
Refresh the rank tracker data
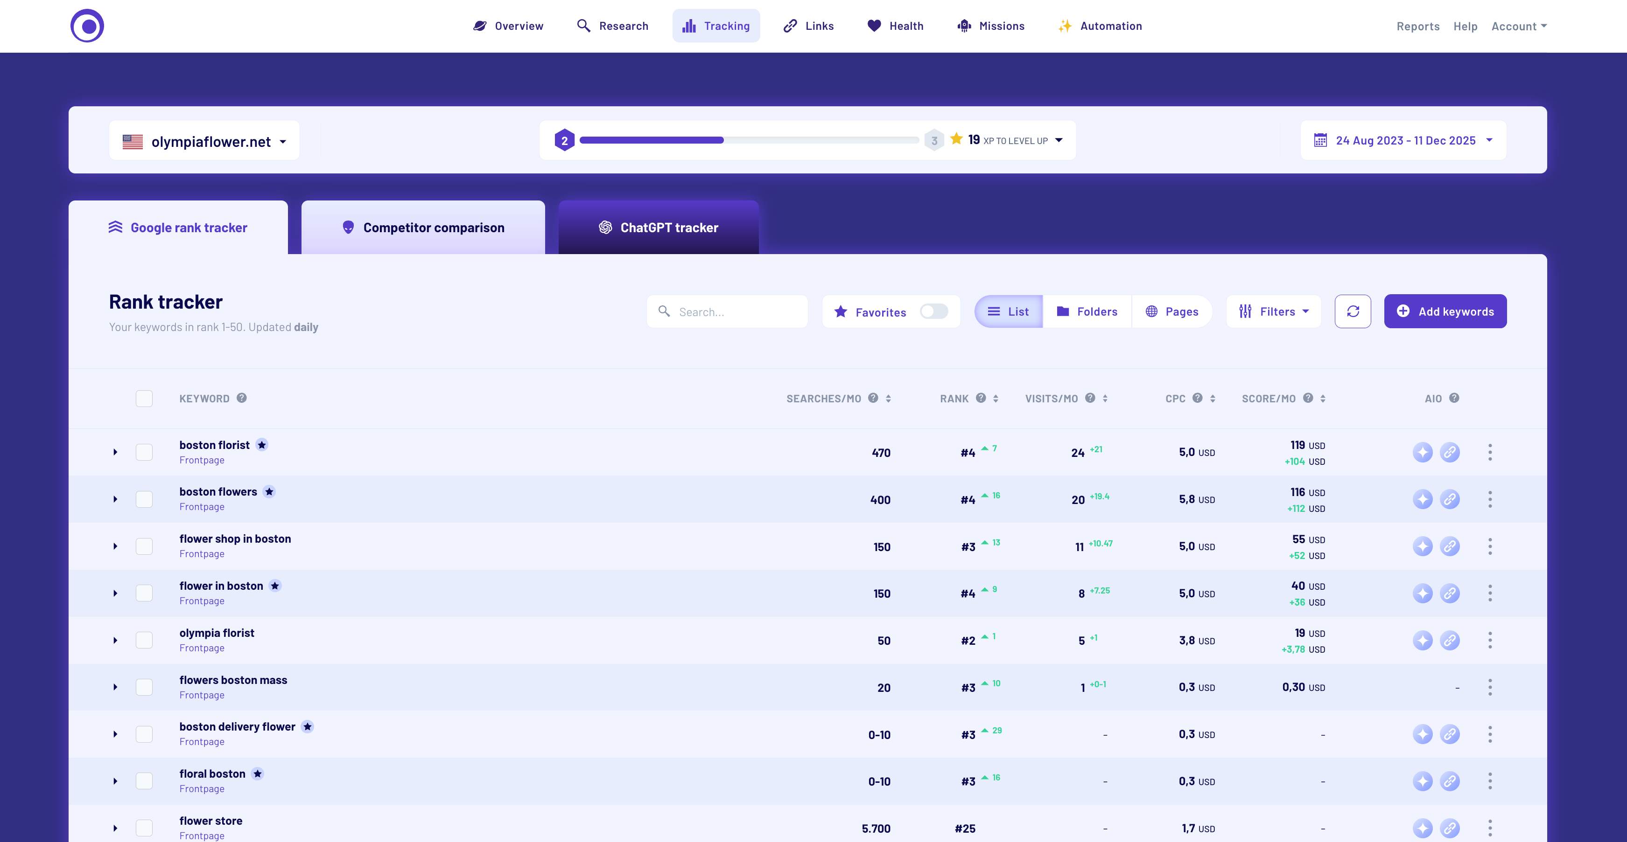1353,311
